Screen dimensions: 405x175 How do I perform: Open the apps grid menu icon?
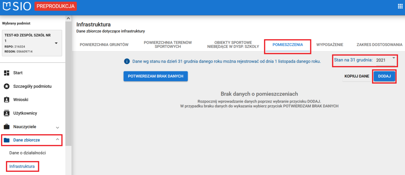point(400,6)
